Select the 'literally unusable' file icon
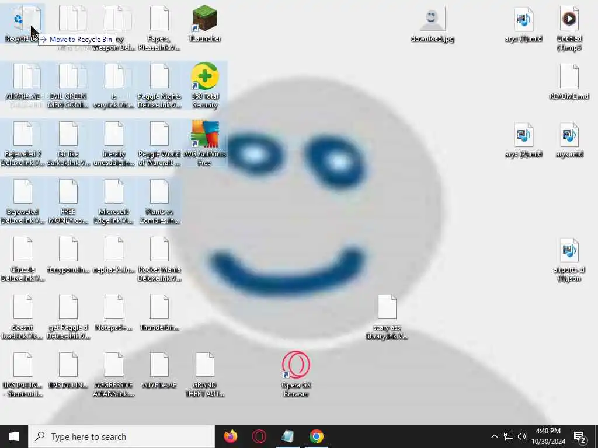This screenshot has width=598, height=448. 114,143
